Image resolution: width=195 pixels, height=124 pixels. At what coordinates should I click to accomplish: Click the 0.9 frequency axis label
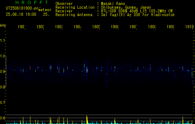click(x=3, y=71)
